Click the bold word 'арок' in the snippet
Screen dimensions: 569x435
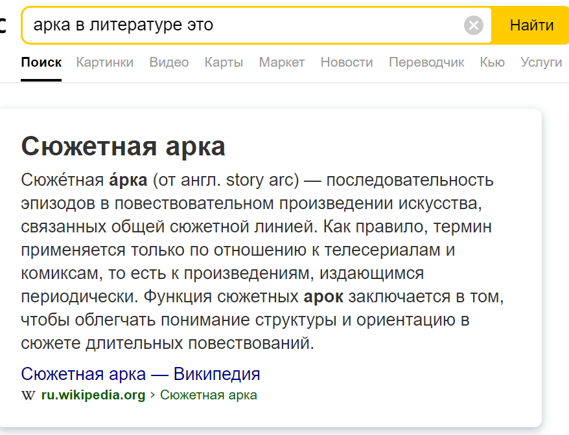(x=323, y=298)
